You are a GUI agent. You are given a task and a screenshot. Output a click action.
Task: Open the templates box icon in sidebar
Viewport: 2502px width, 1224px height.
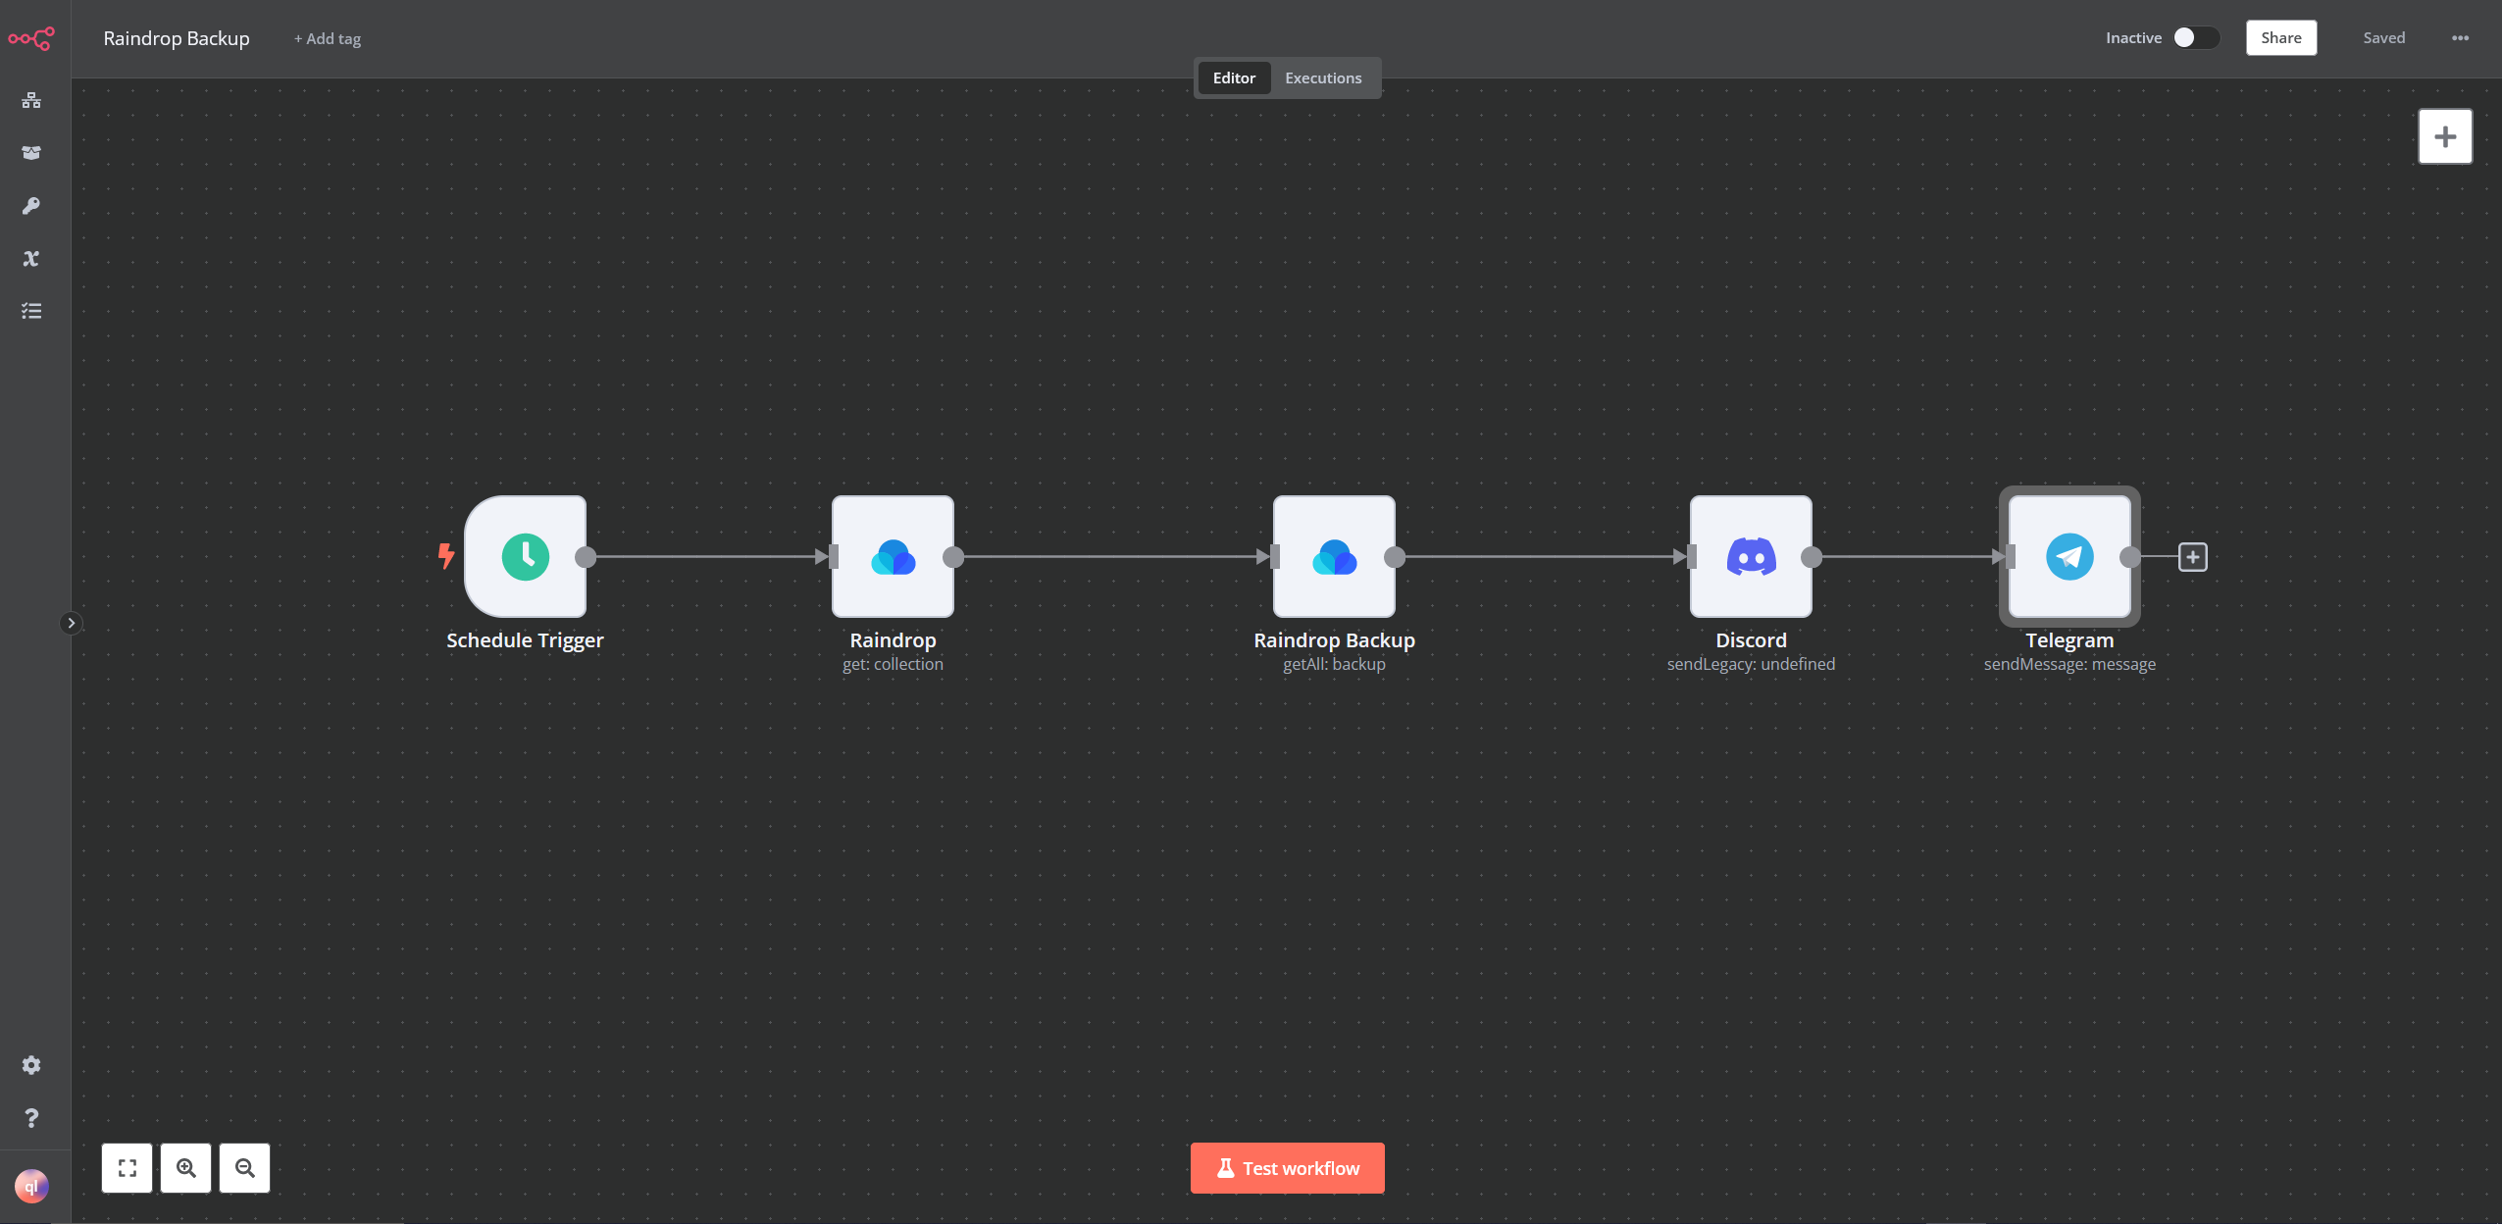click(x=31, y=153)
